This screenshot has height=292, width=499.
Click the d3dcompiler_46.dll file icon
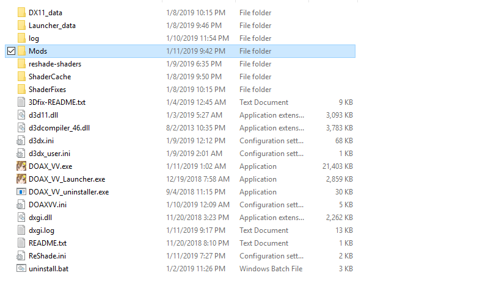[21, 128]
